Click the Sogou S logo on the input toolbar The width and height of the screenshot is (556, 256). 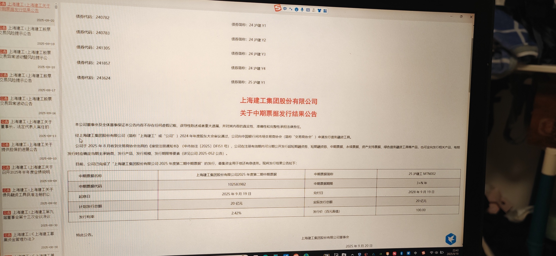coord(277,8)
